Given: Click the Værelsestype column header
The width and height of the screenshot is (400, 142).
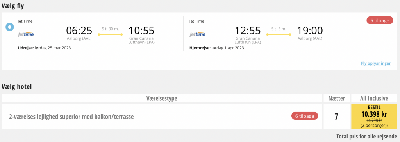Looking at the screenshot, I should pyautogui.click(x=162, y=98).
